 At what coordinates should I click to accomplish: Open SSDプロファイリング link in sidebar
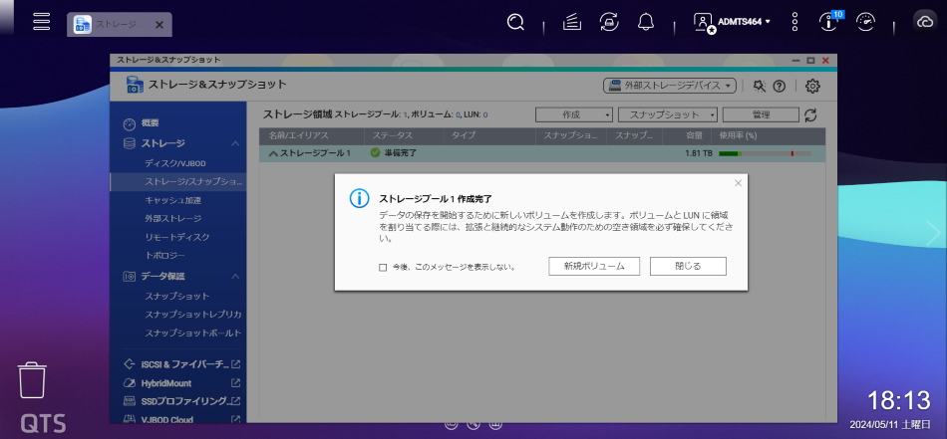[183, 401]
